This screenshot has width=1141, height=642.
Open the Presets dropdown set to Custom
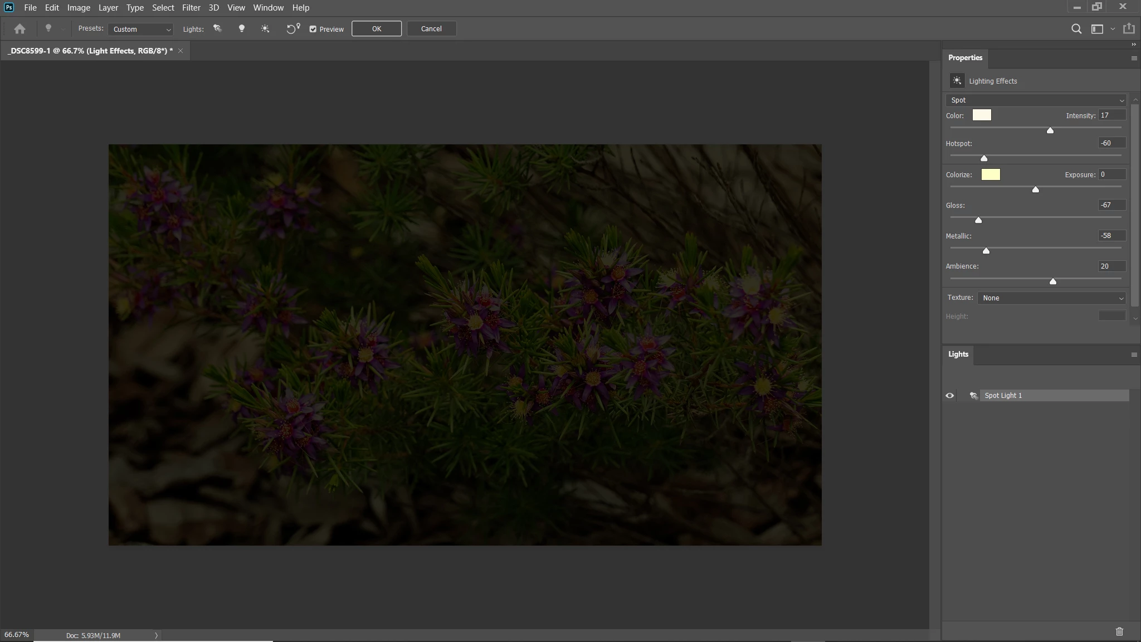click(141, 30)
